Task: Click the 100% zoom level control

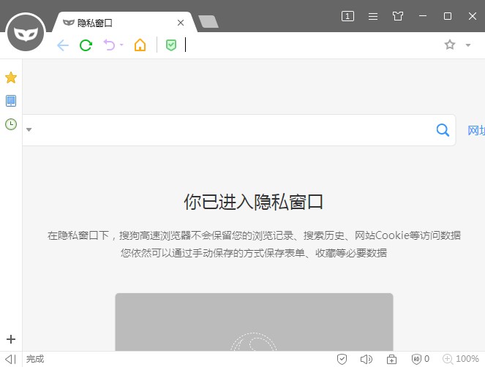Action: (461, 359)
